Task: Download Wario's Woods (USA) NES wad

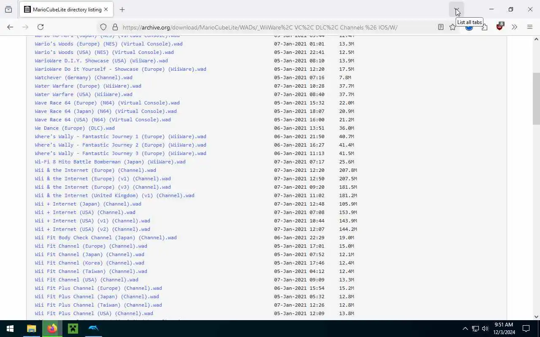Action: coord(104,52)
